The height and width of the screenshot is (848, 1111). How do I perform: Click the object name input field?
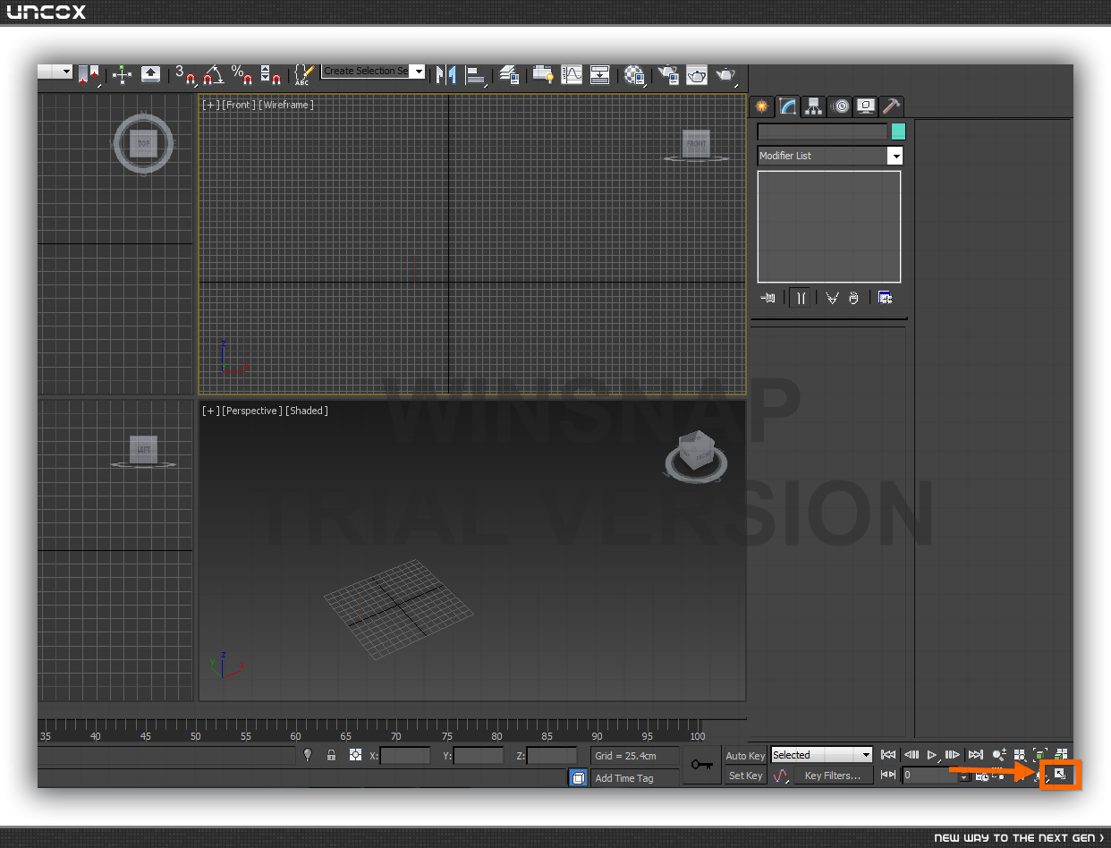[x=822, y=131]
